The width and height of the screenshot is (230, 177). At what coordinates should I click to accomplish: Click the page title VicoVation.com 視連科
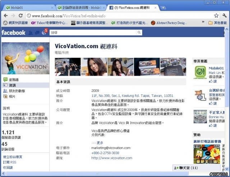tap(86, 46)
